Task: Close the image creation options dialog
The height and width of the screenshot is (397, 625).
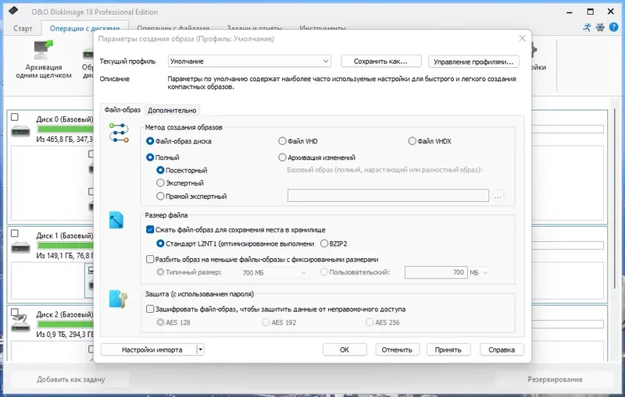Action: (522, 38)
